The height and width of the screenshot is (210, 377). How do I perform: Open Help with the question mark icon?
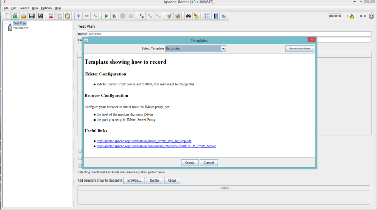click(x=216, y=16)
